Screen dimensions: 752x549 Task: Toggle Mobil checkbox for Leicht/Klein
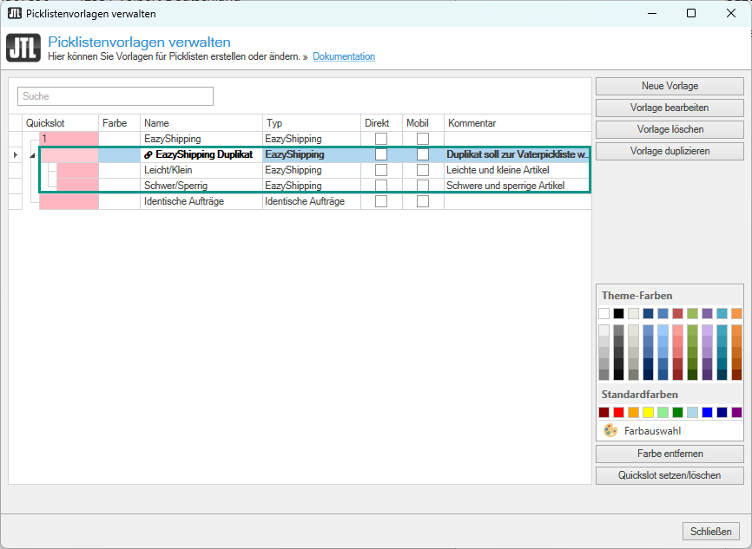click(x=422, y=170)
